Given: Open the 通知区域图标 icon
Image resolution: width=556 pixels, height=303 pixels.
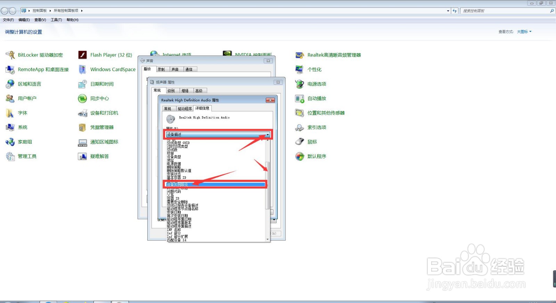Looking at the screenshot, I should pos(82,142).
